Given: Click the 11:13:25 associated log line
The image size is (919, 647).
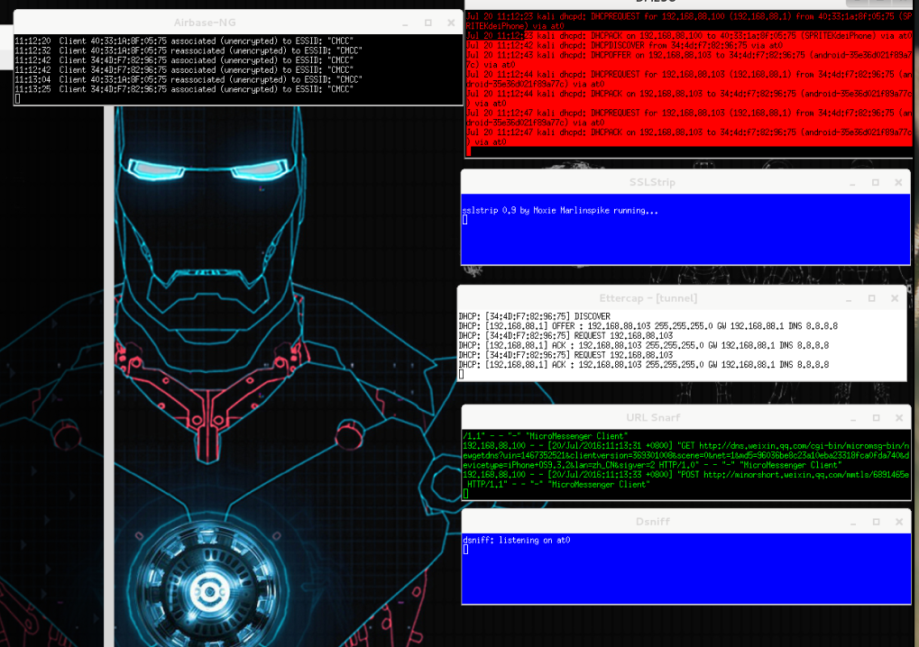Looking at the screenshot, I should [x=184, y=89].
